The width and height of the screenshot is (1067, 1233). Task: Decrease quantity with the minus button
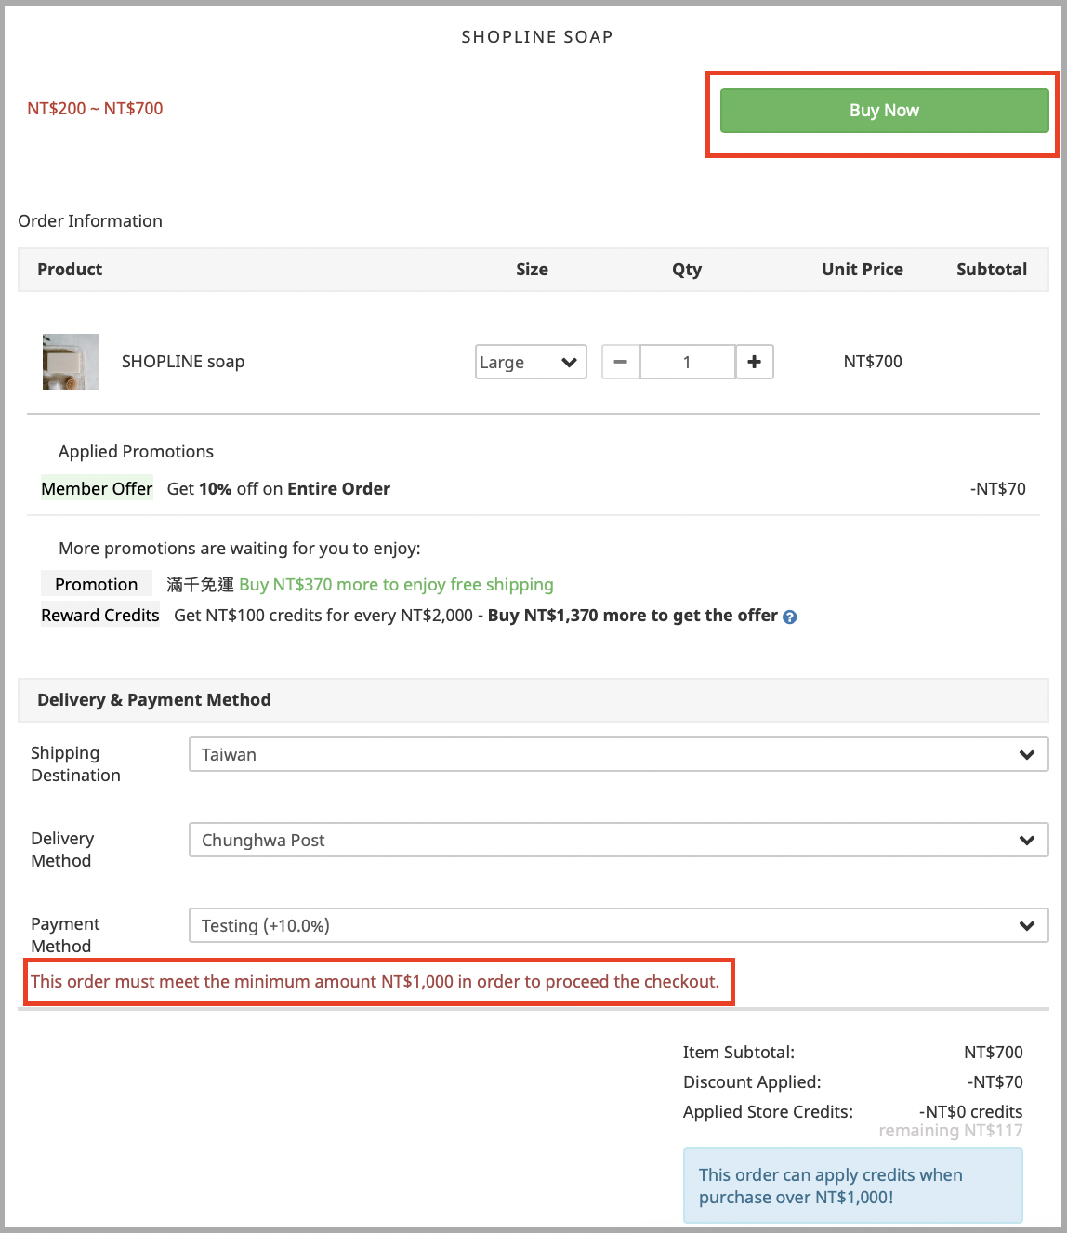pyautogui.click(x=620, y=362)
